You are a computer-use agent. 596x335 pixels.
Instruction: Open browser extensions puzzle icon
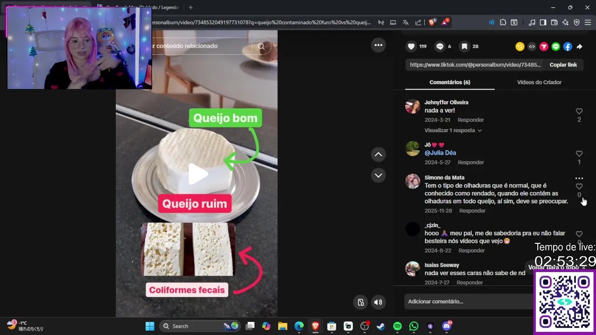pyautogui.click(x=503, y=22)
